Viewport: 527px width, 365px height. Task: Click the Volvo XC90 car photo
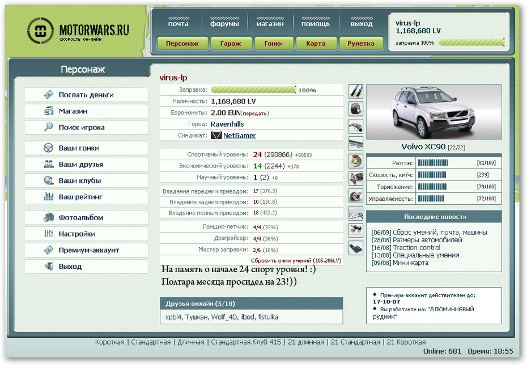pyautogui.click(x=434, y=112)
